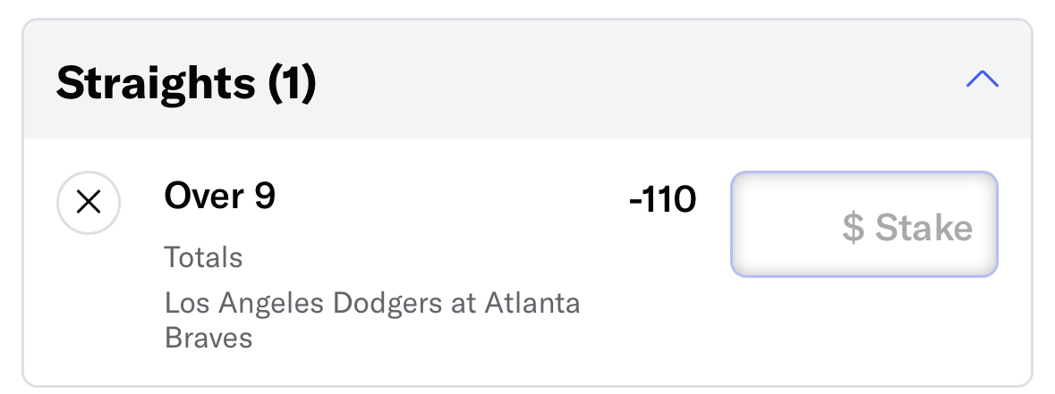Image resolution: width=1055 pixels, height=394 pixels.
Task: Collapse the Straights section with the chevron
Action: [983, 80]
